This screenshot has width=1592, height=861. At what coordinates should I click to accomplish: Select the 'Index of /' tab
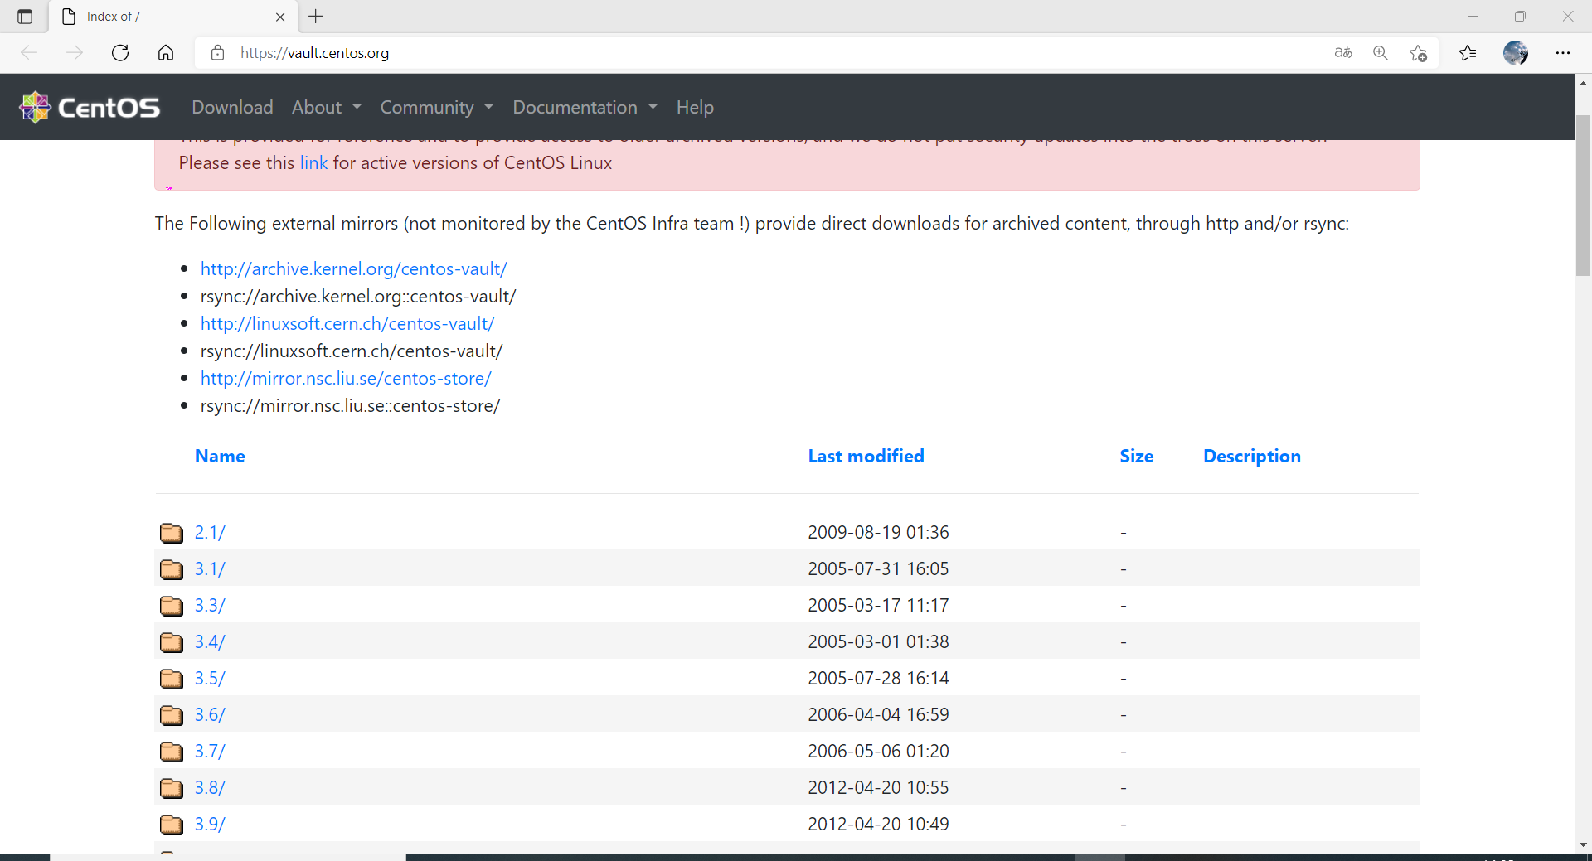pyautogui.click(x=172, y=17)
